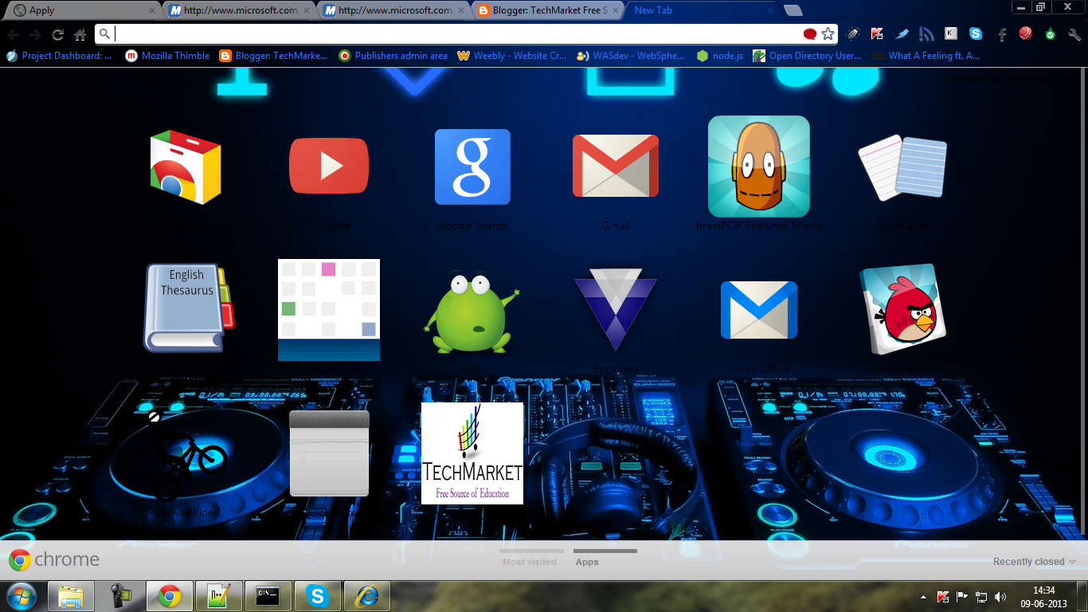Open the blue inverted triangle app
The image size is (1088, 612).
(616, 310)
